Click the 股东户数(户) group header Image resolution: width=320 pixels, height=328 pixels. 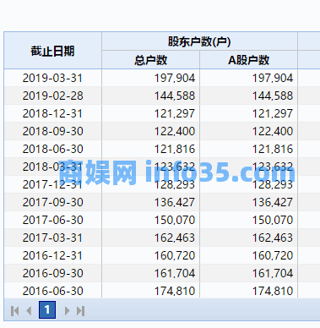(199, 41)
